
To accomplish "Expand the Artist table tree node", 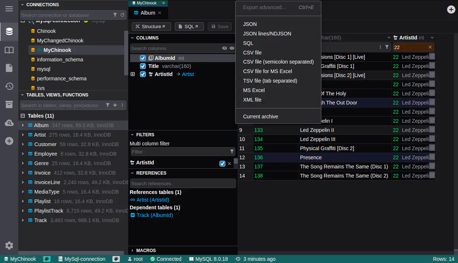I will coord(23,135).
